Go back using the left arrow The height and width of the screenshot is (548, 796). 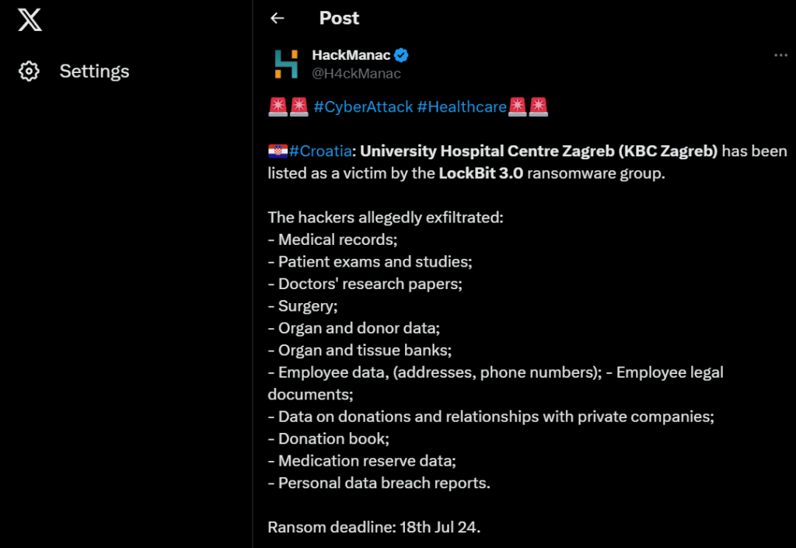[278, 18]
